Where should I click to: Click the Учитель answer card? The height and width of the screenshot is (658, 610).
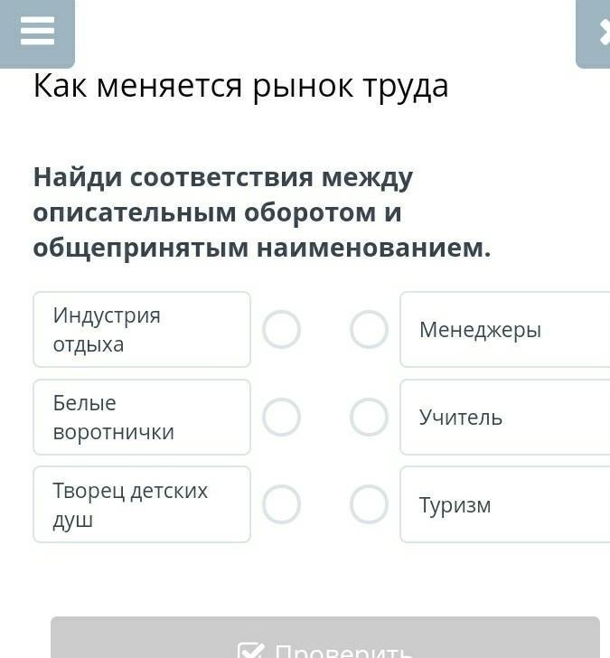(x=506, y=418)
